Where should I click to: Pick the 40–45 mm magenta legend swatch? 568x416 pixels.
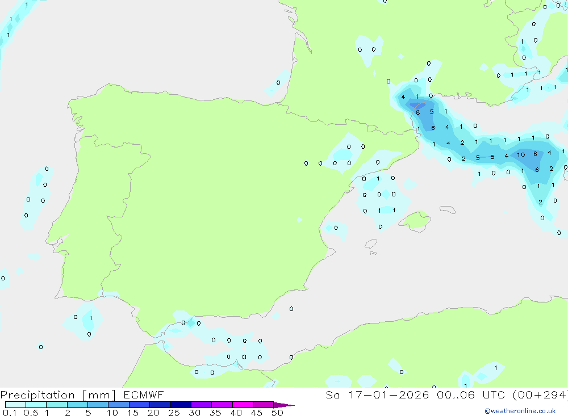click(243, 405)
